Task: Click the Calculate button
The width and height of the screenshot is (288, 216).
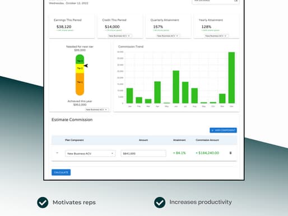Action: click(61, 172)
